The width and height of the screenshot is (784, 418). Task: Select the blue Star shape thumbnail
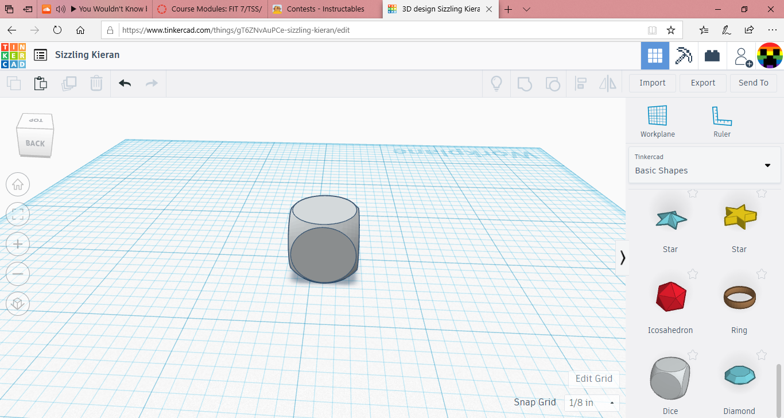point(670,218)
